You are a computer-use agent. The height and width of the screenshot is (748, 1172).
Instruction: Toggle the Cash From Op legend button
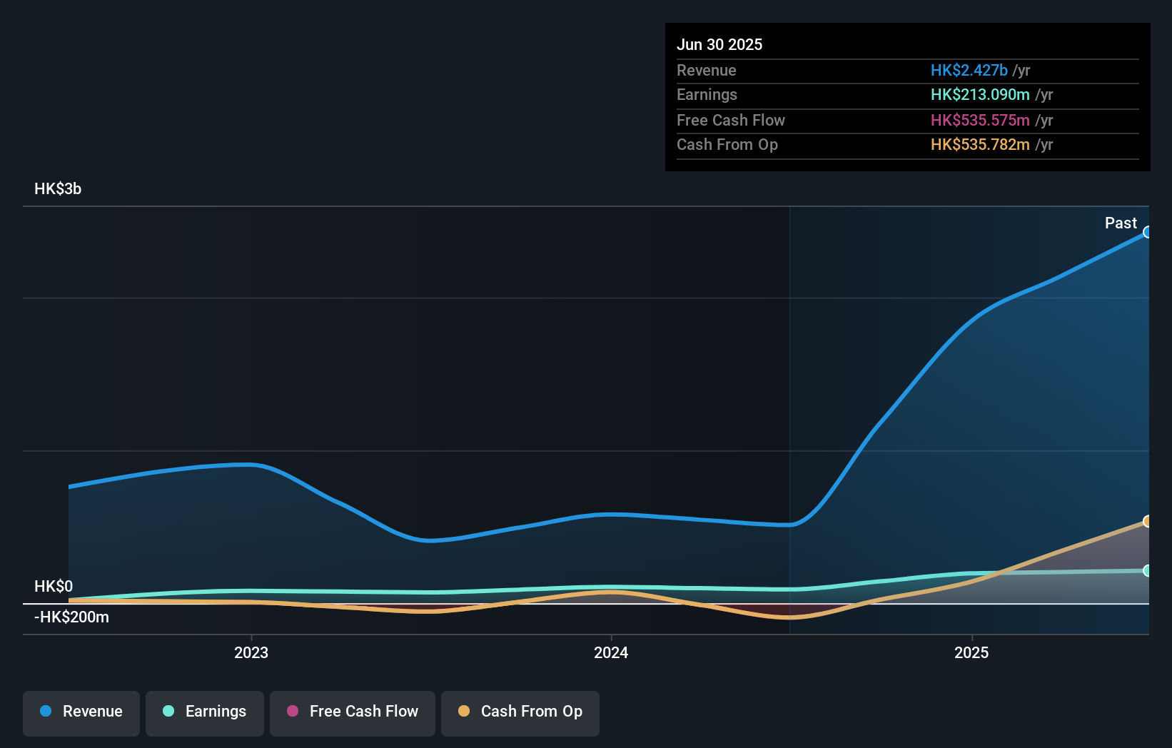[x=520, y=713]
